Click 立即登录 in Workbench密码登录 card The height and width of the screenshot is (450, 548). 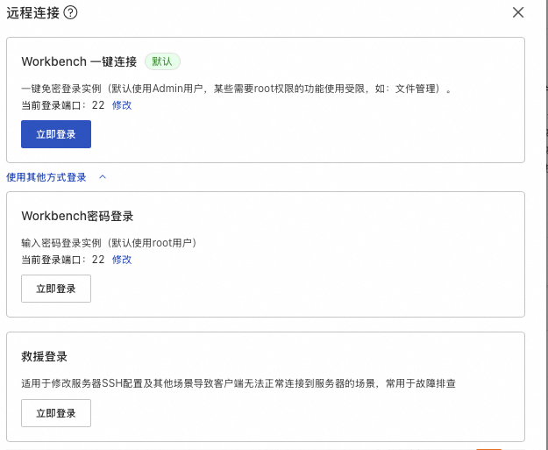(56, 289)
